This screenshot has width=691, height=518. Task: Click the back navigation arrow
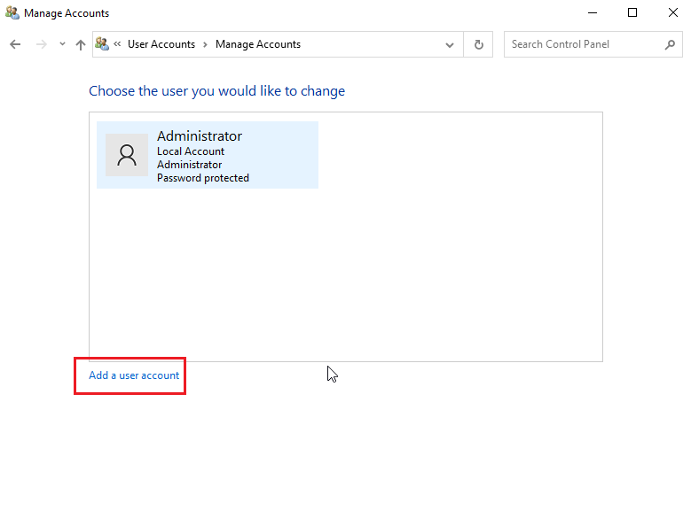coord(15,44)
